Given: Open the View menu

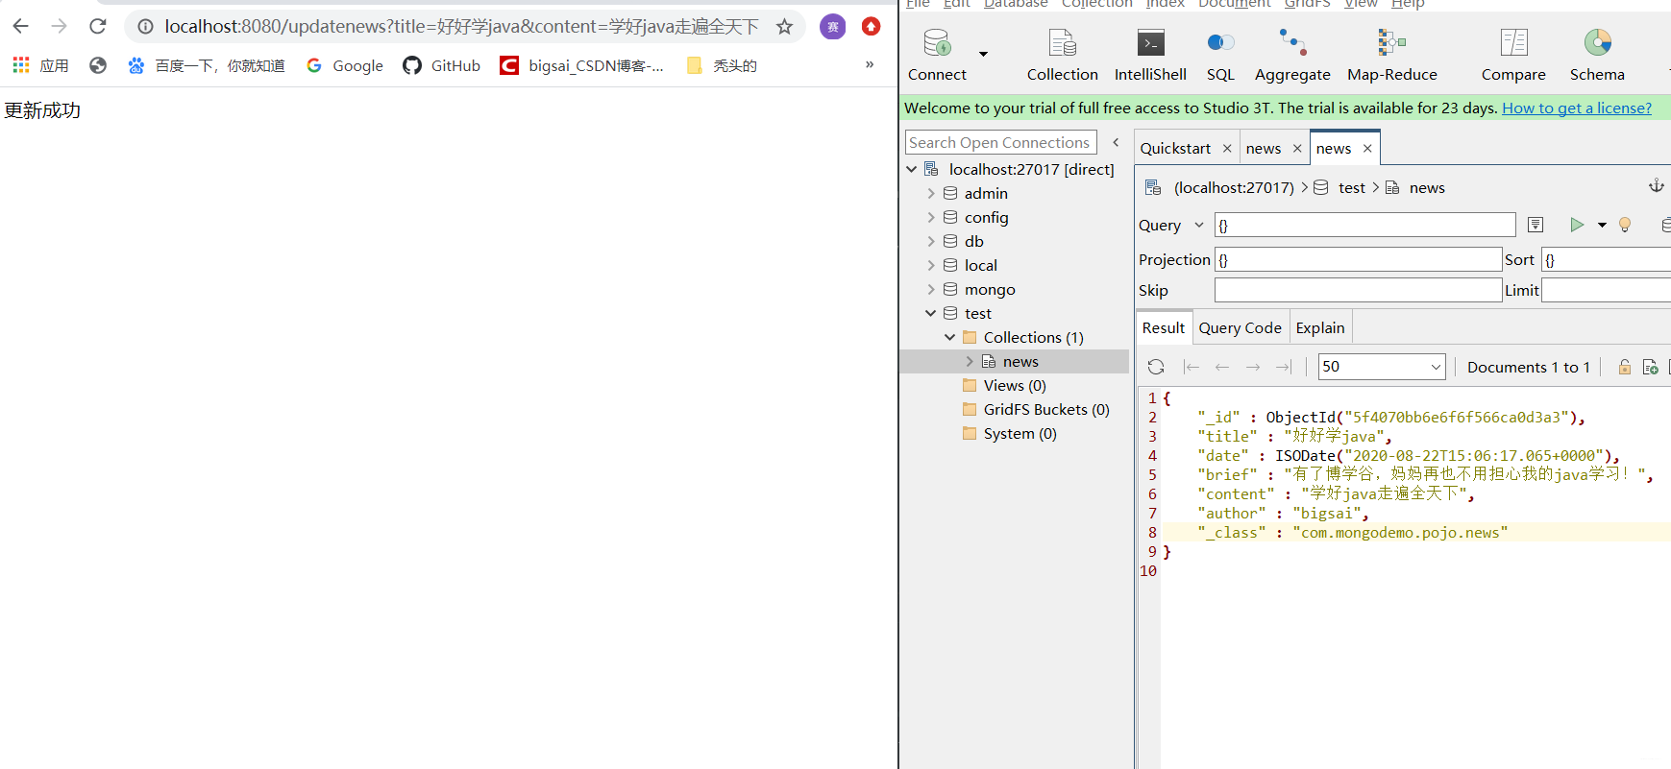Looking at the screenshot, I should click(x=1361, y=4).
